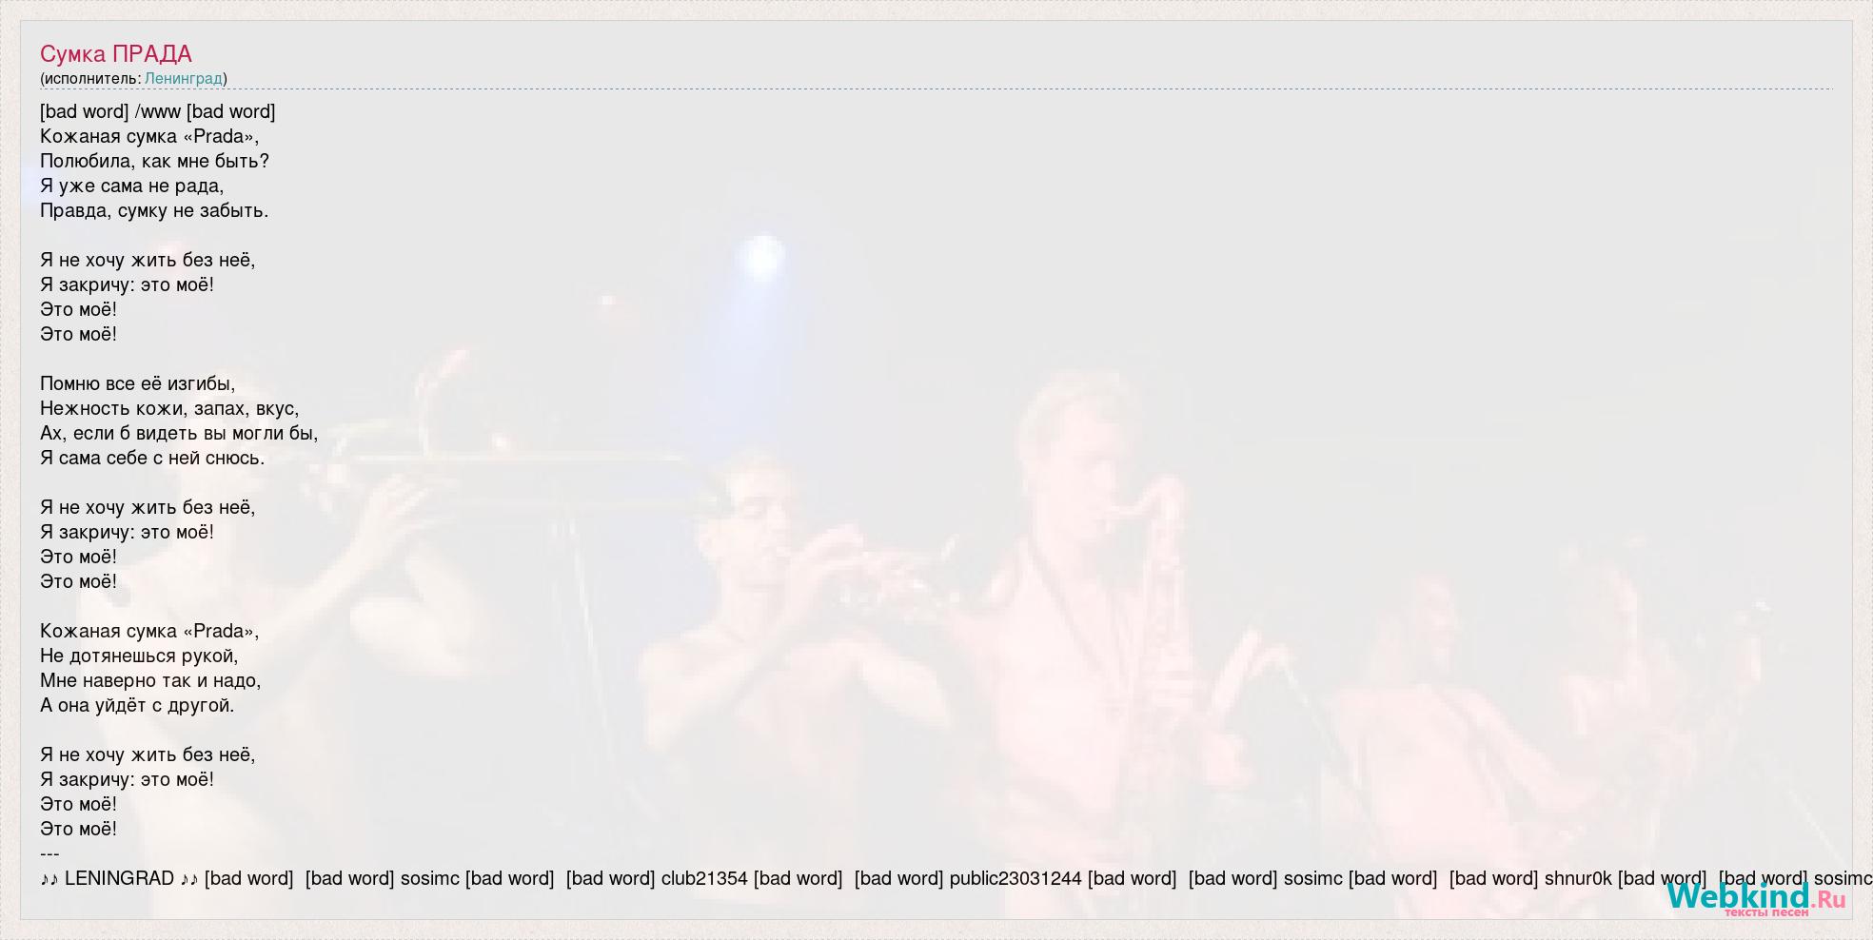Click the Webkind.Ru logo
1873x940 pixels.
tap(1756, 897)
